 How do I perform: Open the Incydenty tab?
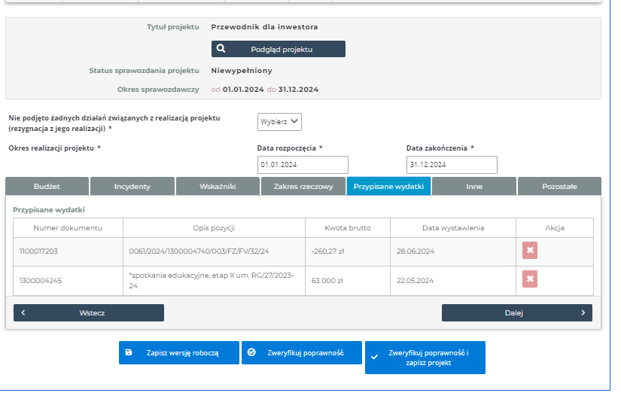click(132, 186)
